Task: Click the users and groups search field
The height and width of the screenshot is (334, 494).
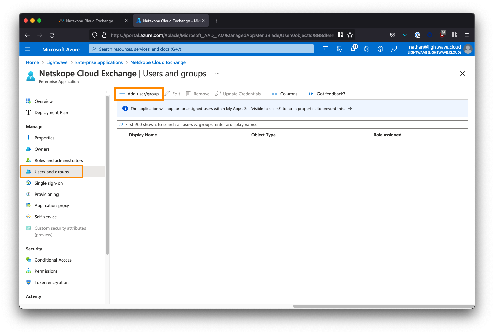Action: click(x=292, y=124)
